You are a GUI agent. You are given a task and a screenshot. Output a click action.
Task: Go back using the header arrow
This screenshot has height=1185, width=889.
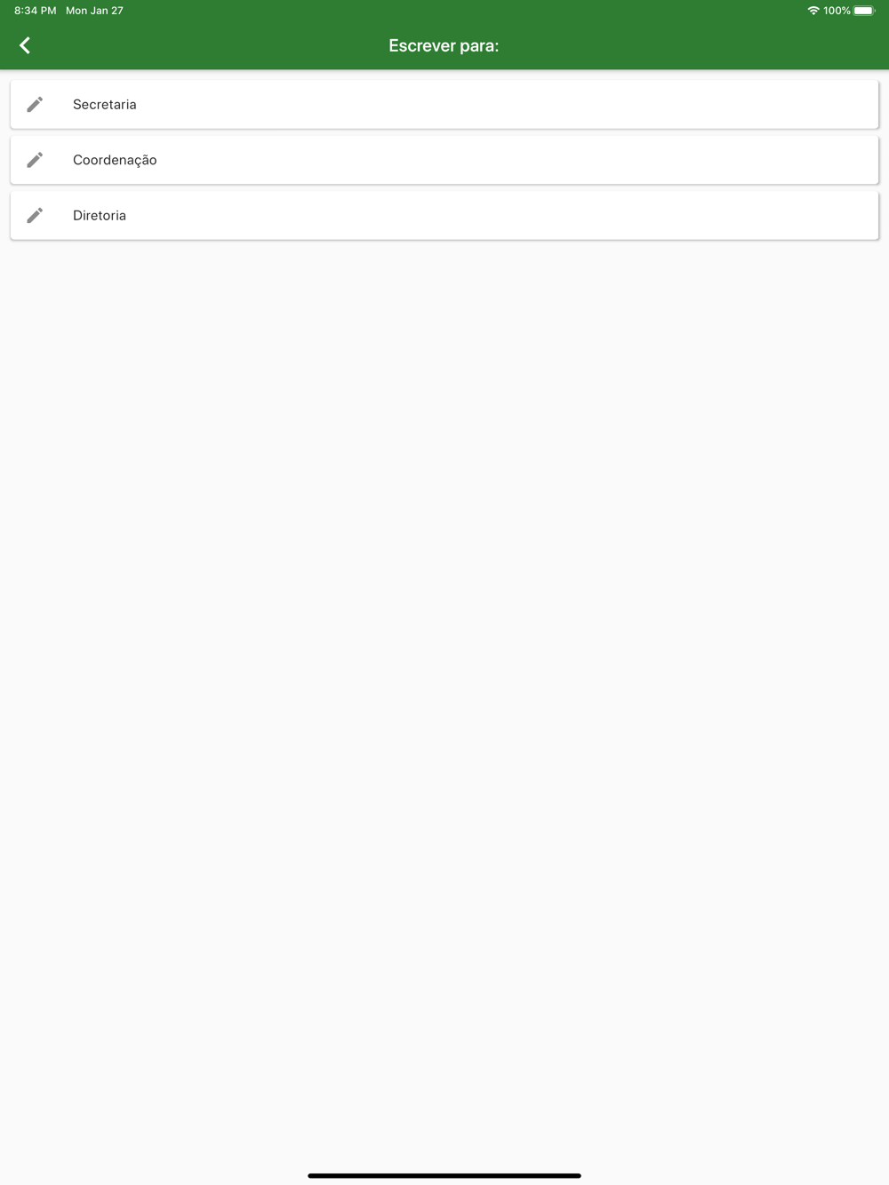(25, 45)
